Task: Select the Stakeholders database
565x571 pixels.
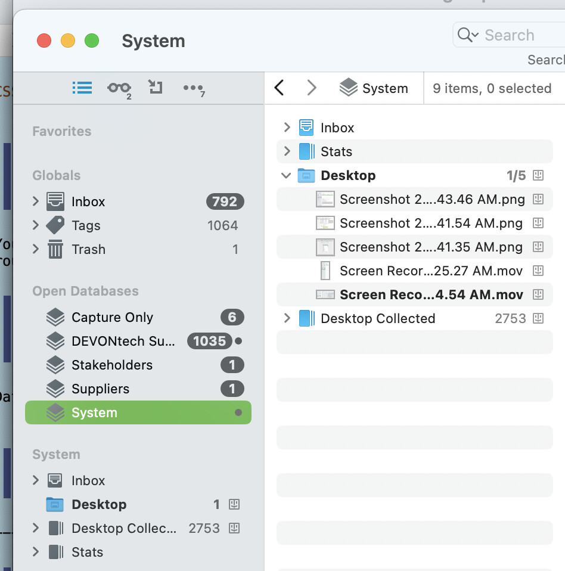Action: click(x=112, y=365)
